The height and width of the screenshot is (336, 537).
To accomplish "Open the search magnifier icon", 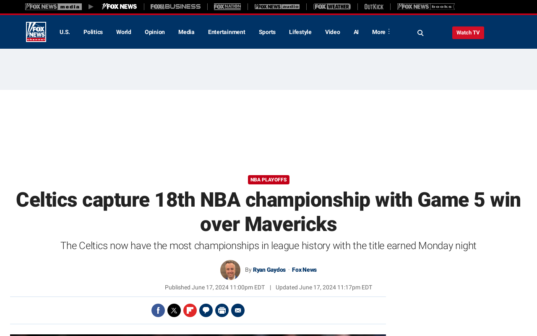I will click(420, 33).
